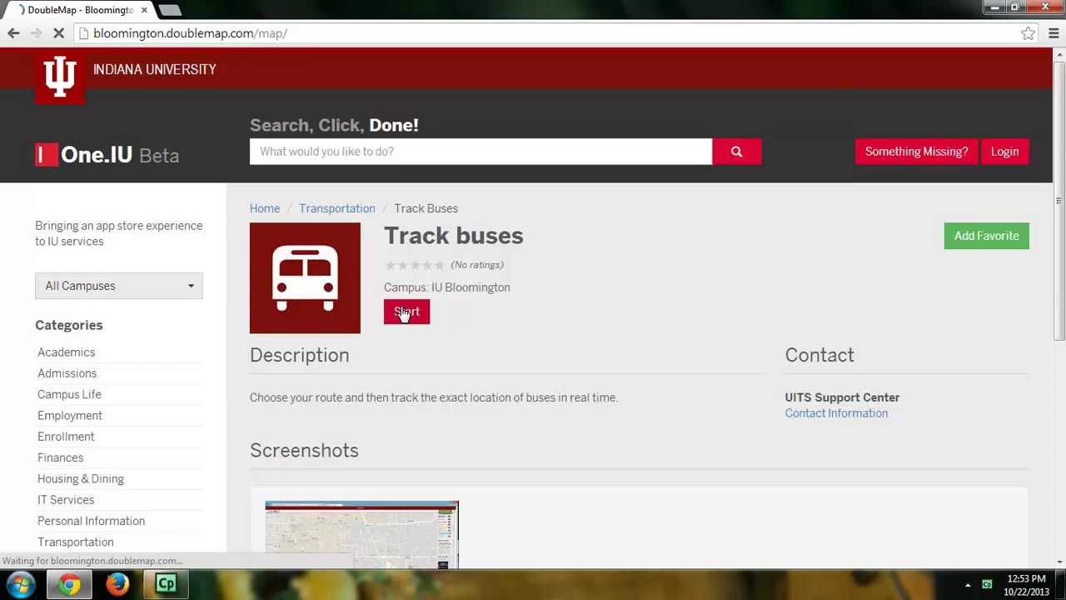Click the Add Favorite button

coord(987,236)
